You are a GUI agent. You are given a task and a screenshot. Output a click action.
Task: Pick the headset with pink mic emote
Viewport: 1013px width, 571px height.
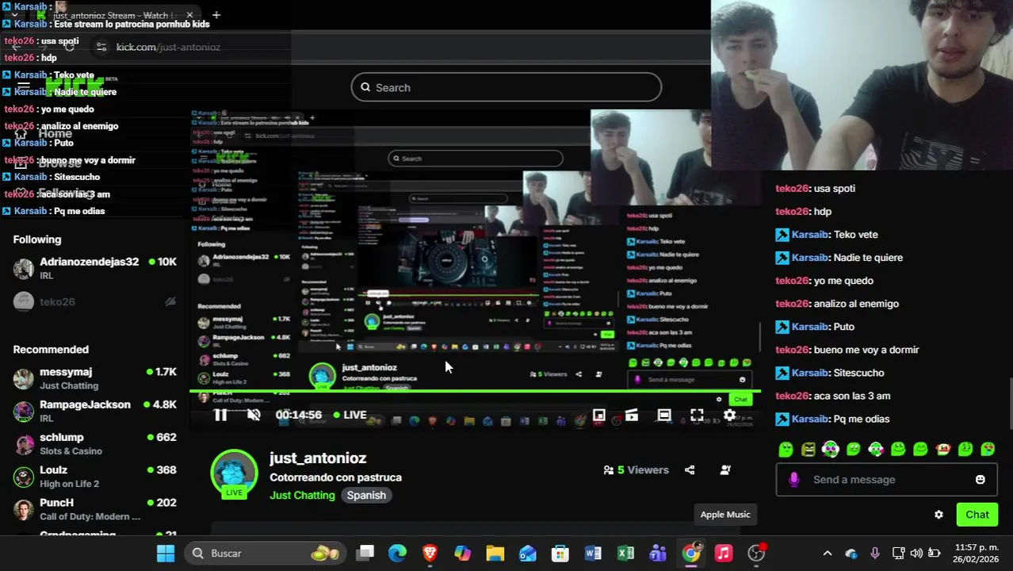click(876, 450)
